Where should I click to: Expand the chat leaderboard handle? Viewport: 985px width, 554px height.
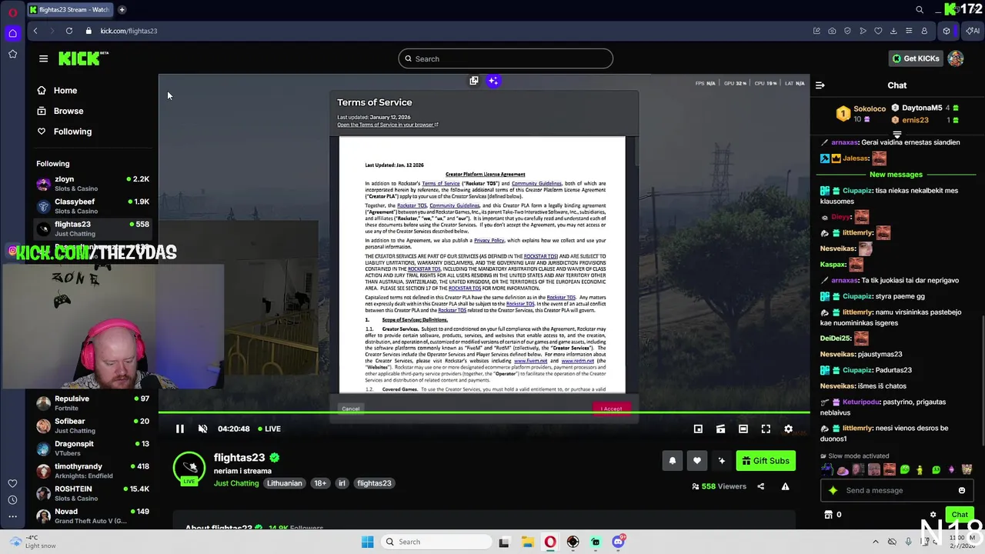pyautogui.click(x=897, y=134)
